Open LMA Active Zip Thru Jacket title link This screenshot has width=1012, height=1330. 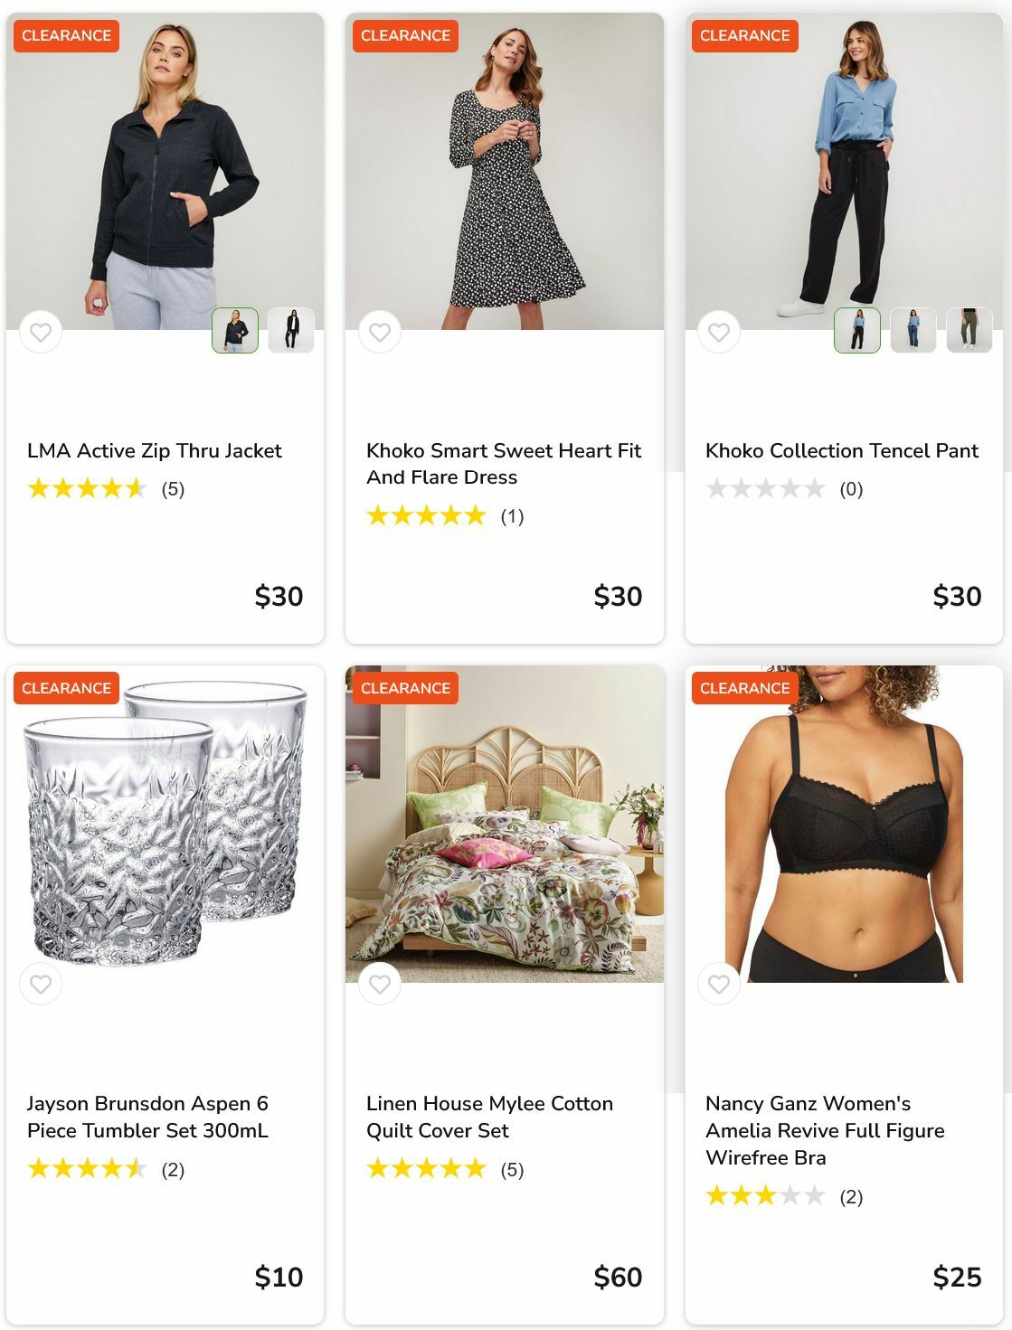[155, 451]
